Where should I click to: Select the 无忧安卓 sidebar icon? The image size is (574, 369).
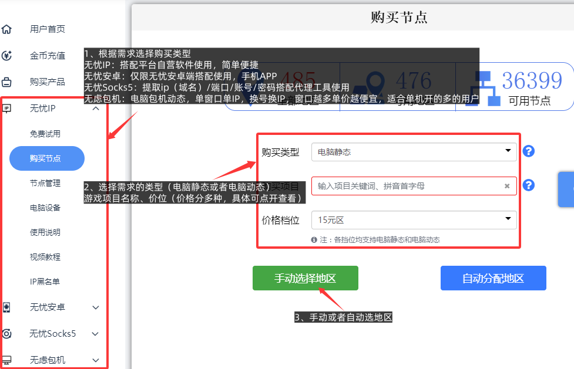8,307
